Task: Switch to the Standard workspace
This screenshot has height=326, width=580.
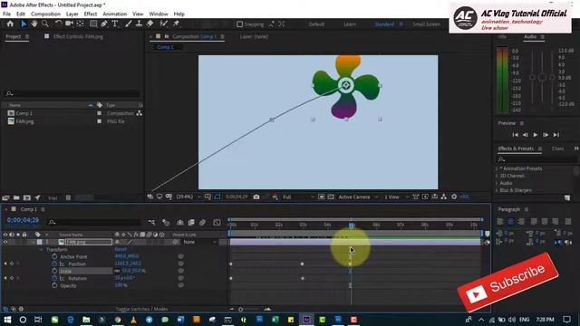Action: click(x=384, y=24)
